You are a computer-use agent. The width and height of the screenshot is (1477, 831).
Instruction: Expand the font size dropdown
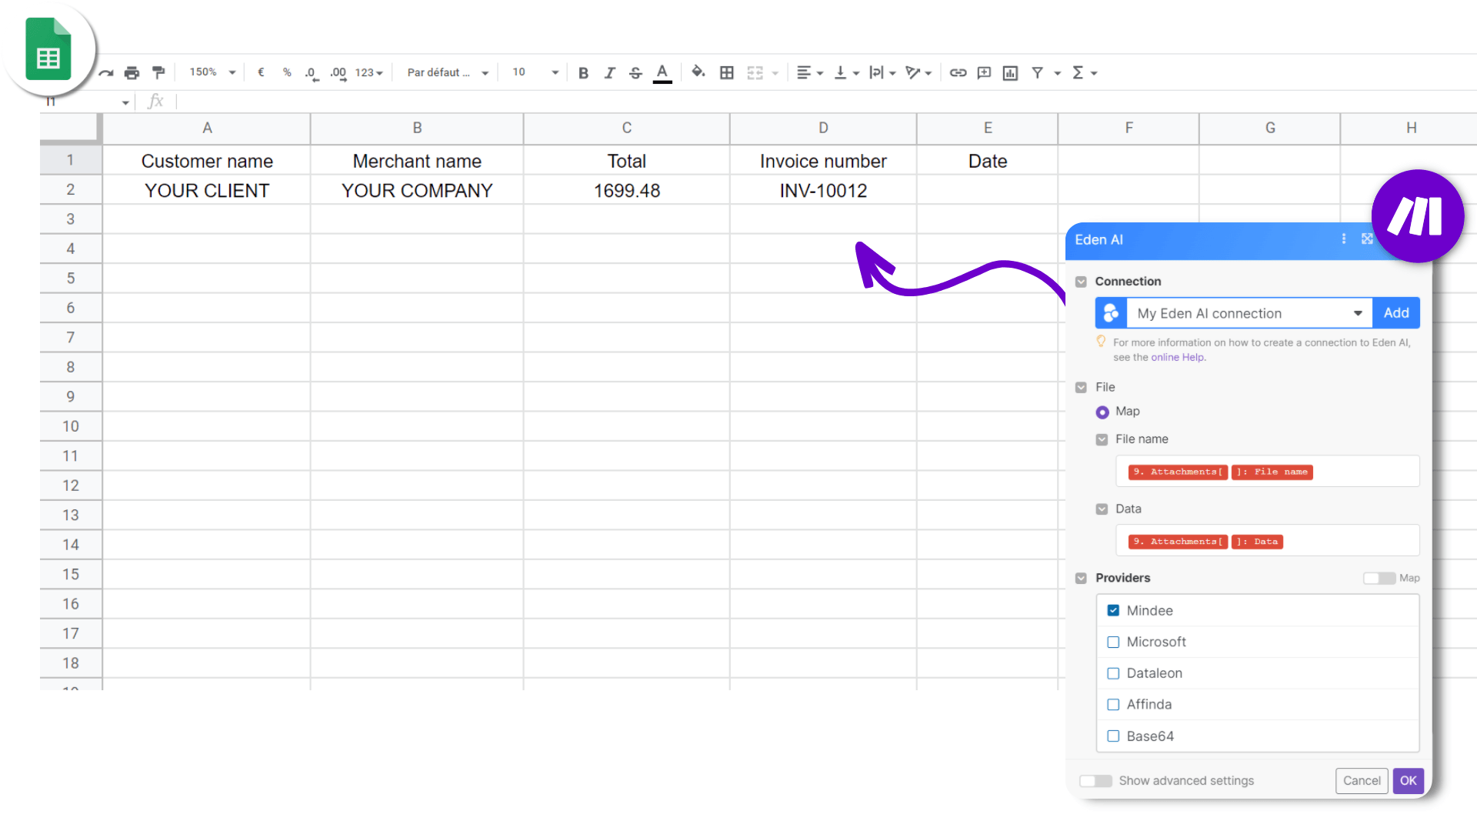pos(532,72)
